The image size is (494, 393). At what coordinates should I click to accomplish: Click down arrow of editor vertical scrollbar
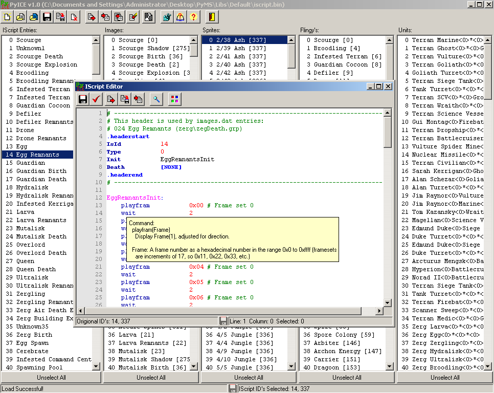[x=388, y=302]
